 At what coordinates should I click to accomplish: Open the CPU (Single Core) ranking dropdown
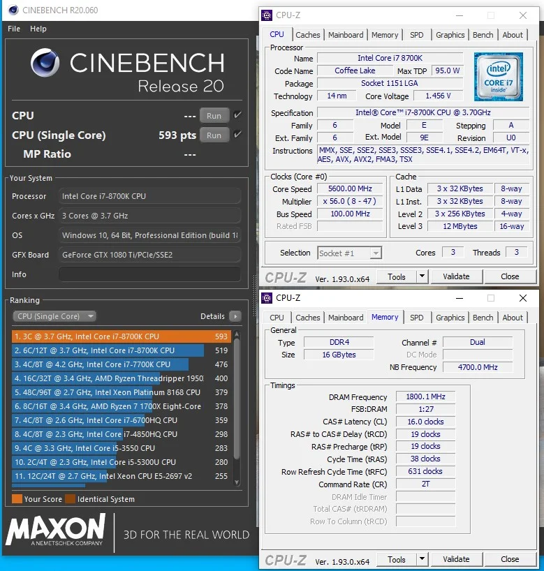click(x=54, y=316)
